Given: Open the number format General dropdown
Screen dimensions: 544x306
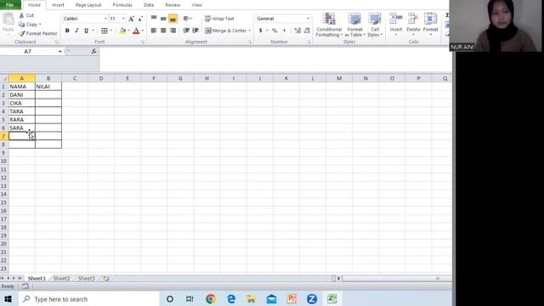Looking at the screenshot, I should (308, 19).
